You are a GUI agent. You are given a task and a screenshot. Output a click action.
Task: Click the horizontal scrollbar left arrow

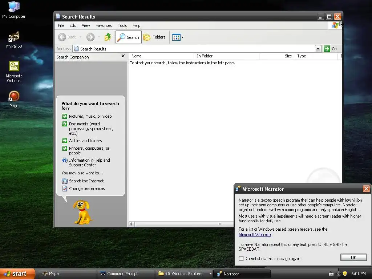click(x=132, y=224)
